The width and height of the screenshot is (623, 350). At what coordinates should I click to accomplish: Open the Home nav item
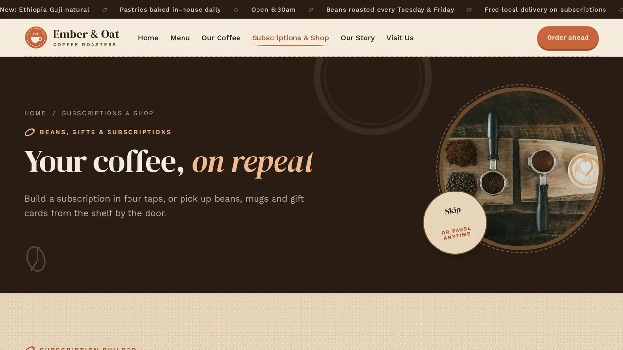[x=148, y=38]
